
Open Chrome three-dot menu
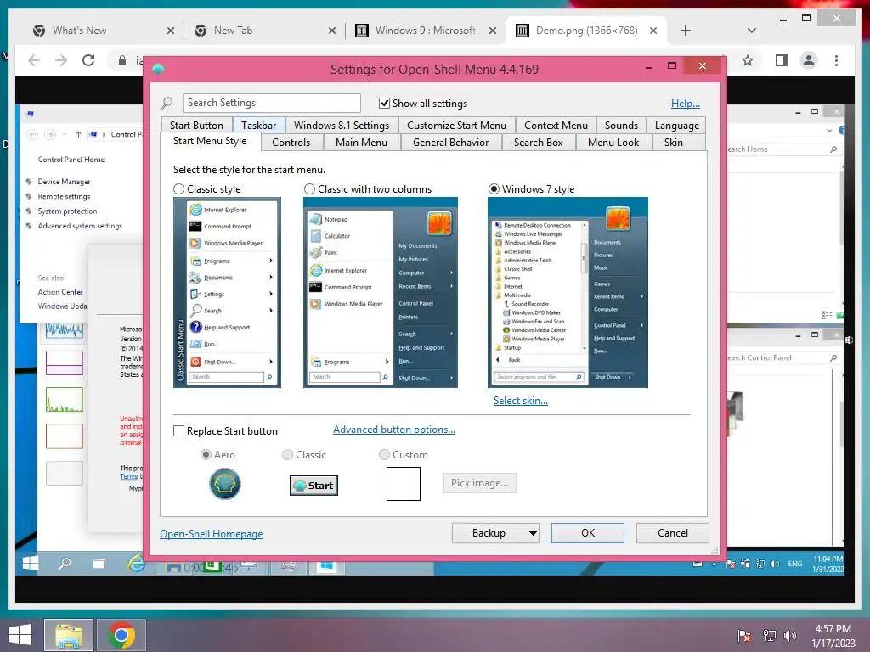coord(836,60)
